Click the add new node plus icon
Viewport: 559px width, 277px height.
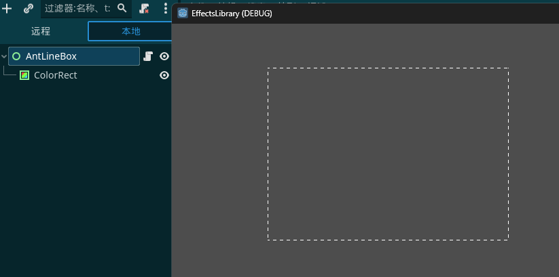tap(7, 9)
